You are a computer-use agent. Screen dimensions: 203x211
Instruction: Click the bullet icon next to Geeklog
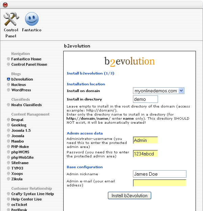pyautogui.click(x=8, y=125)
